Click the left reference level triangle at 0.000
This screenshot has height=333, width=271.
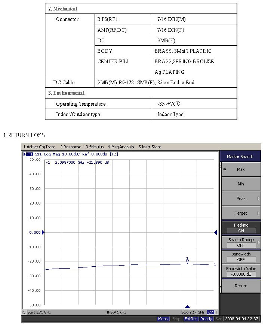click(43, 232)
